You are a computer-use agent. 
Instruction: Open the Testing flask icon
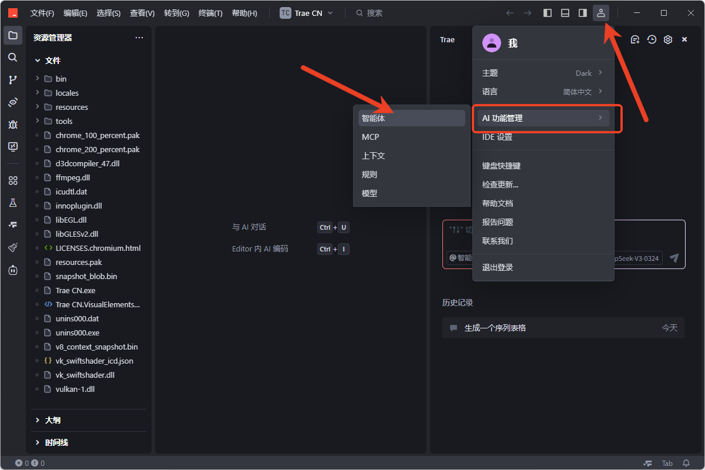[13, 203]
